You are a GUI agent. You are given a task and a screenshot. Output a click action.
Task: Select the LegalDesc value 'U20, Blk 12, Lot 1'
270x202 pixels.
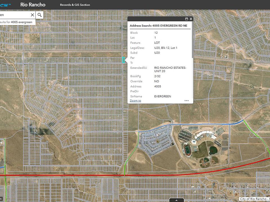click(x=166, y=48)
